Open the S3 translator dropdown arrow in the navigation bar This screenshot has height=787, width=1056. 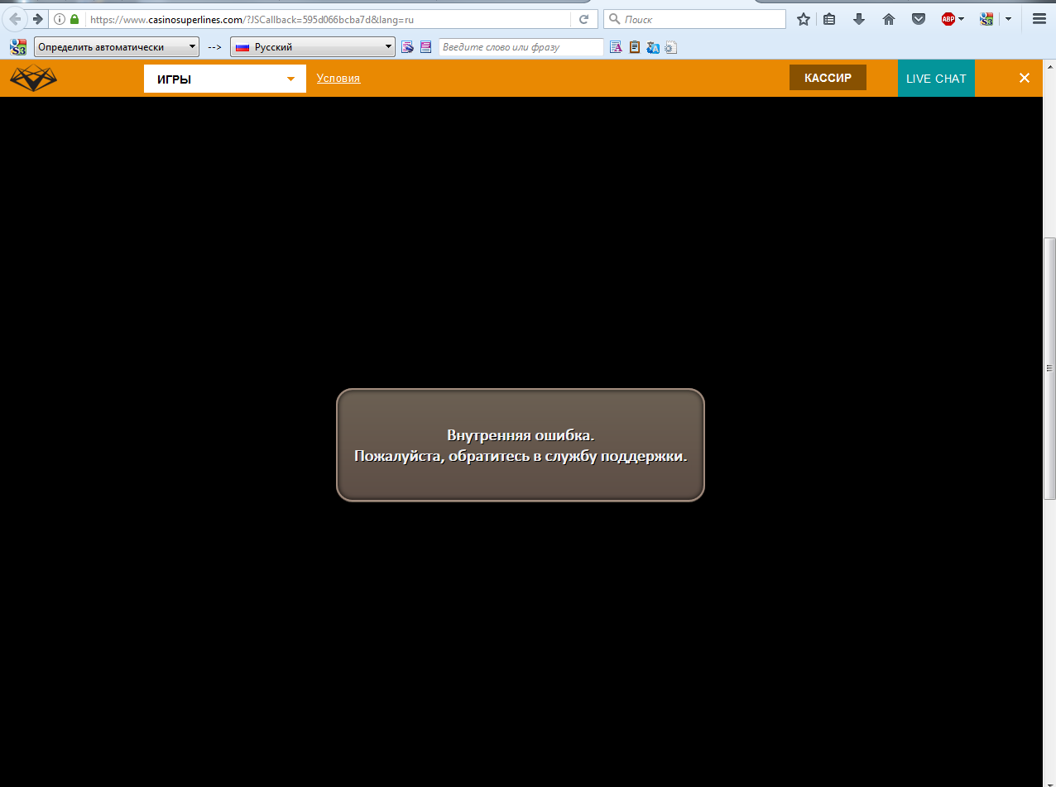tap(1008, 19)
